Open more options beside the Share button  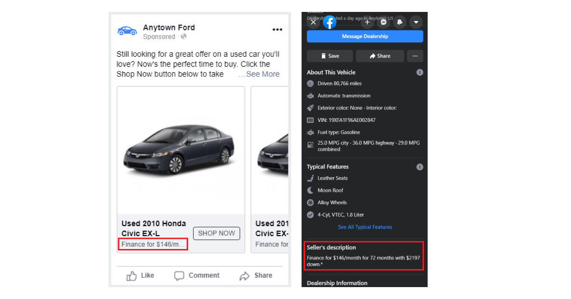[415, 56]
